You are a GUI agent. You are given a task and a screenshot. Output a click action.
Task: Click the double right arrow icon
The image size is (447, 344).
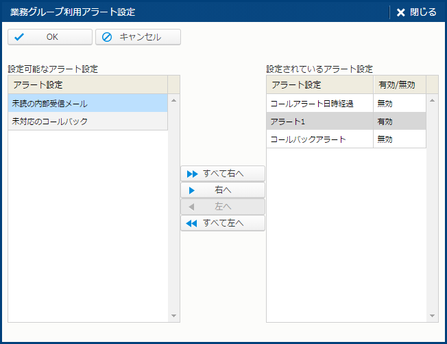click(192, 174)
